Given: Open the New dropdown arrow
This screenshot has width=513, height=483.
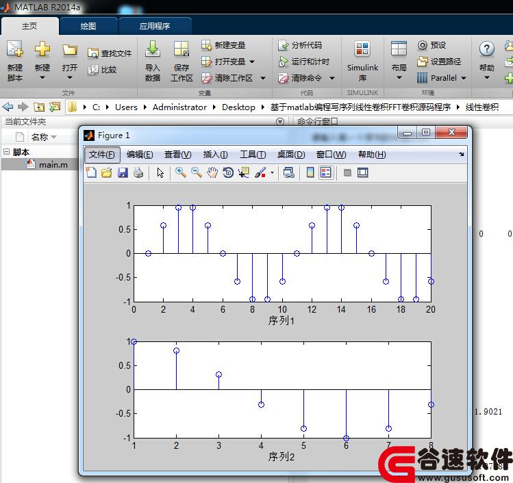Looking at the screenshot, I should pyautogui.click(x=42, y=78).
